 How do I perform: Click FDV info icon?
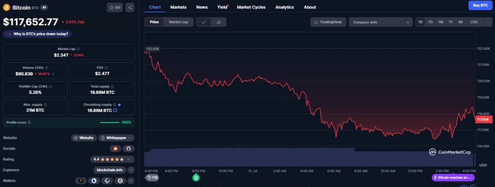click(106, 67)
